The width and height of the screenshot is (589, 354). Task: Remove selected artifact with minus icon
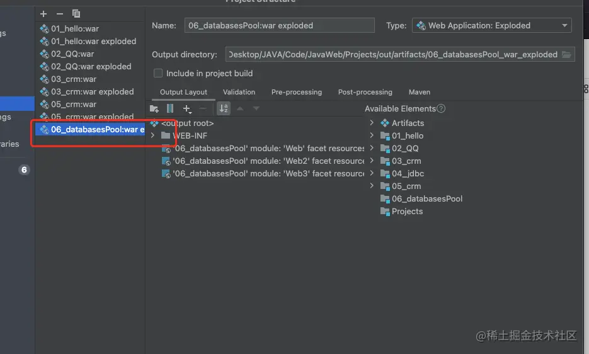click(x=60, y=14)
